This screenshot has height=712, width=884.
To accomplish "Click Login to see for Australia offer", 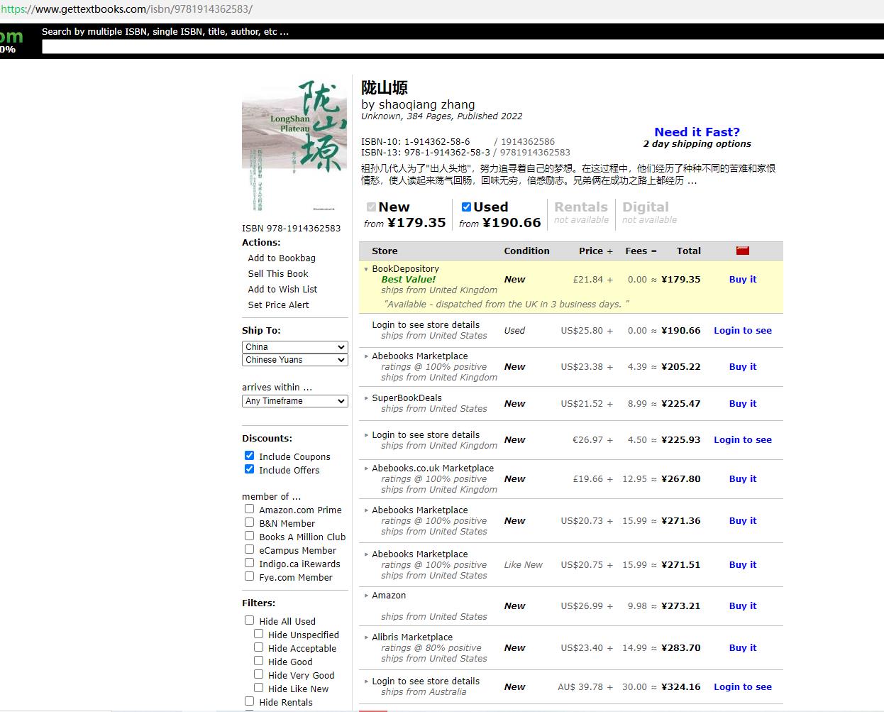I will click(743, 687).
